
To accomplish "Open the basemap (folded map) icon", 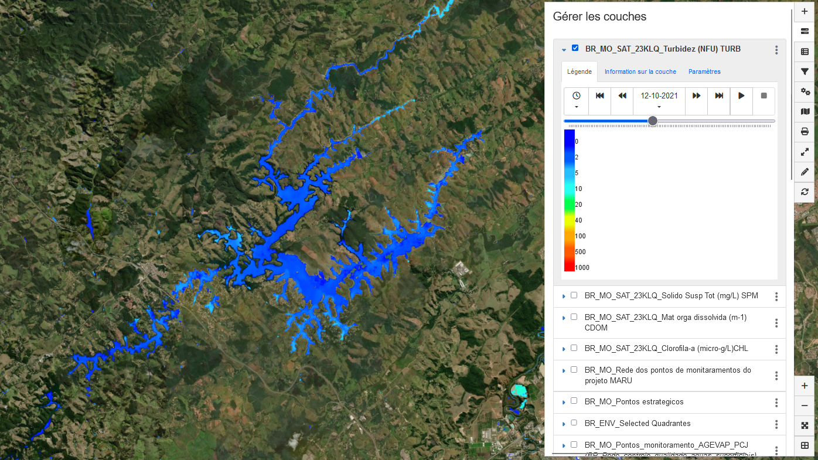I will pyautogui.click(x=805, y=111).
